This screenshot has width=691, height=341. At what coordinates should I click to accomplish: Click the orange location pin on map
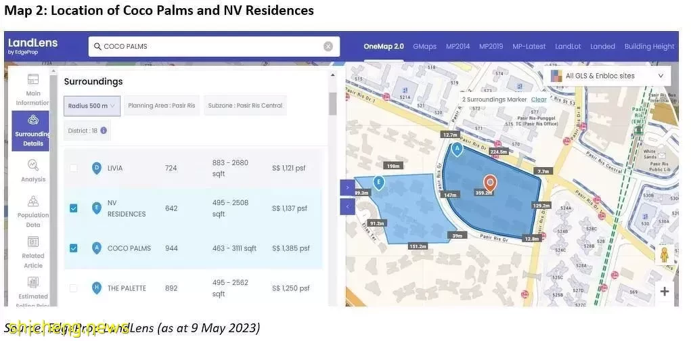489,183
